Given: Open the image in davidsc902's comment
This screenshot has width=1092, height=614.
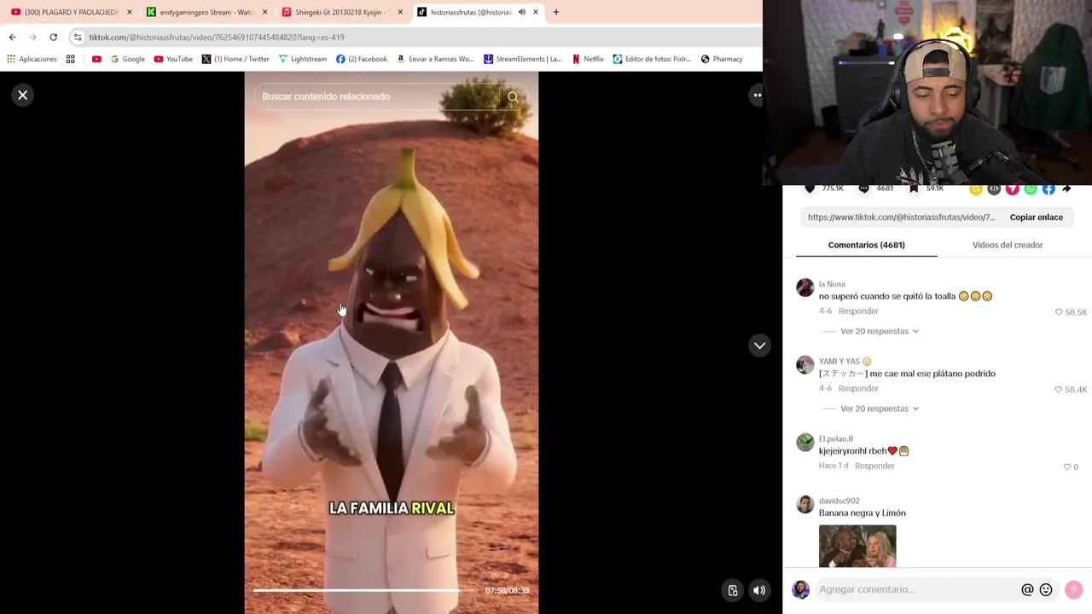Looking at the screenshot, I should 857,546.
